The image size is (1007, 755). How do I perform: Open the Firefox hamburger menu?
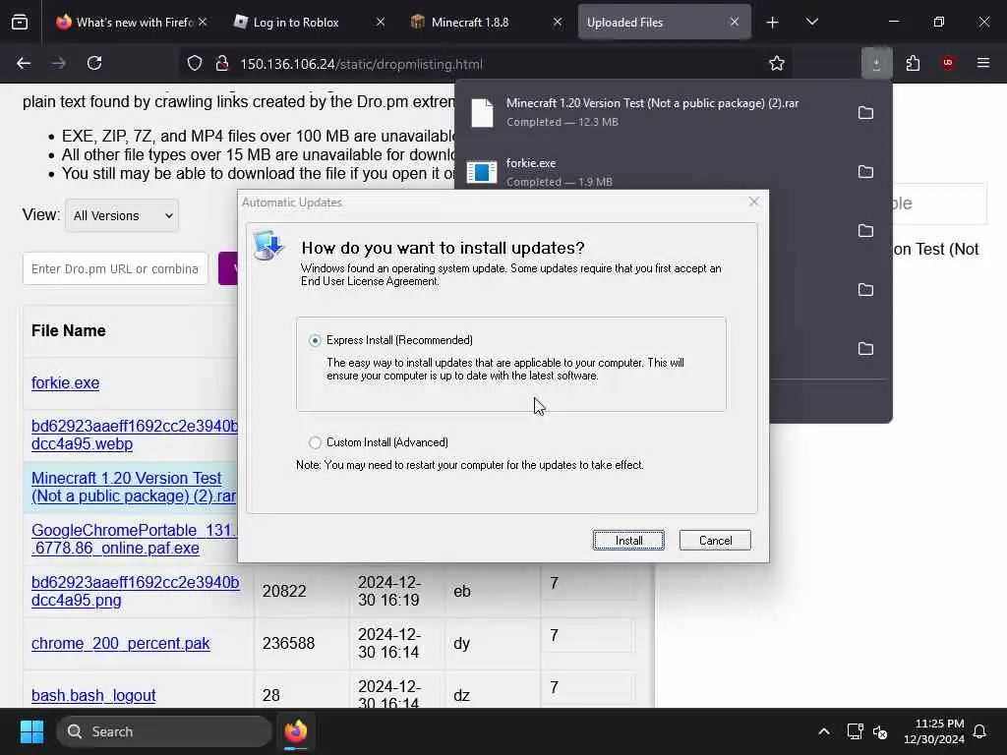(x=983, y=63)
